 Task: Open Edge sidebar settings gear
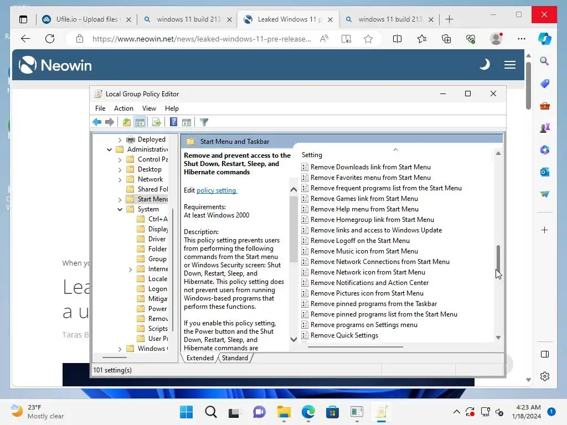pyautogui.click(x=545, y=376)
